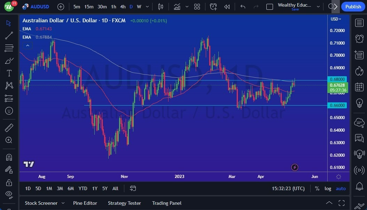Open the Strategy Tester tab
The image size is (367, 210).
click(x=124, y=203)
